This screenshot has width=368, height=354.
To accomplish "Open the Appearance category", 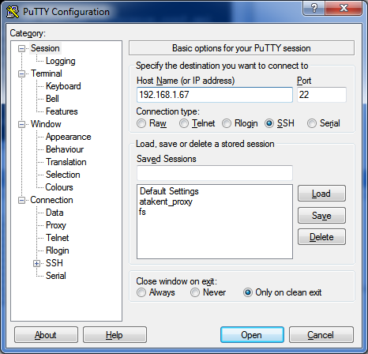I will click(68, 137).
